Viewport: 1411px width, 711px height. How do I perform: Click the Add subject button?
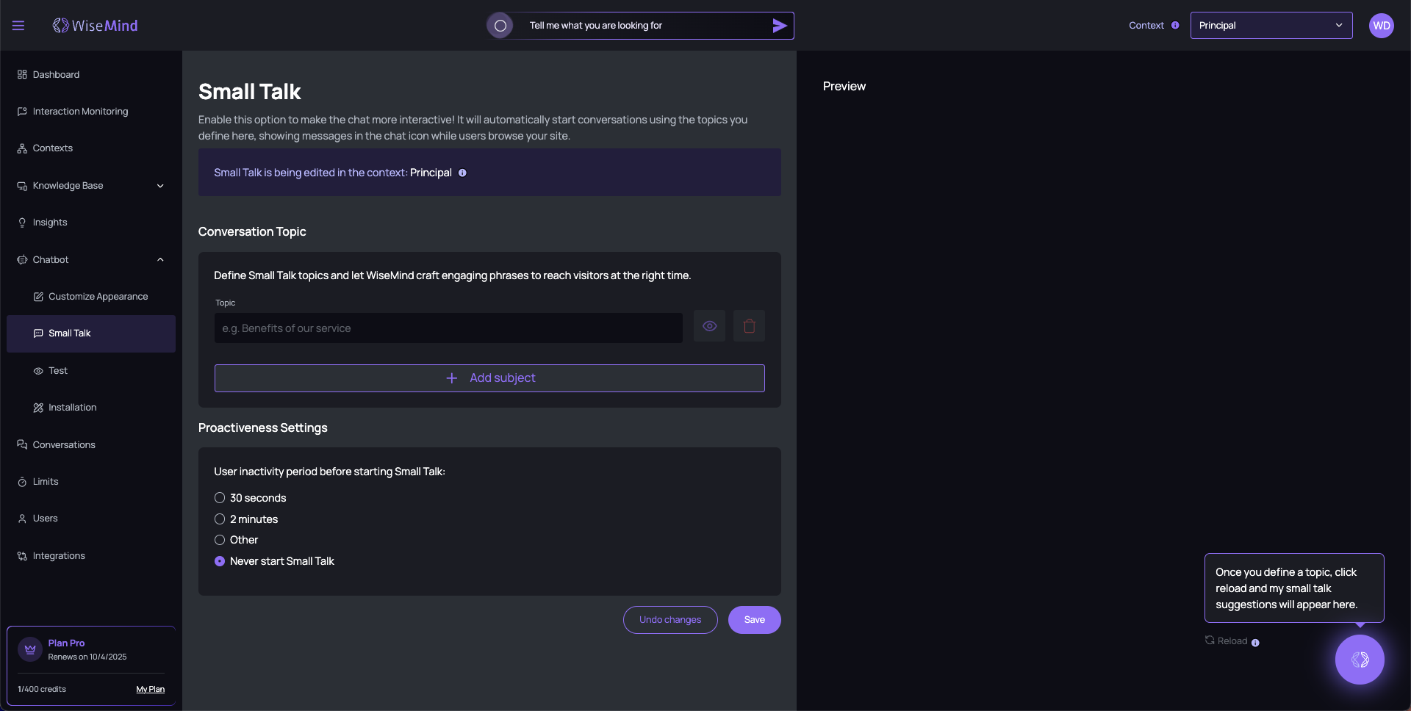(x=489, y=378)
